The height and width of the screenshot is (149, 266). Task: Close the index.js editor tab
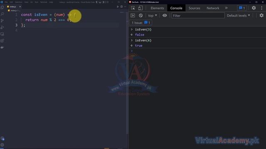pyautogui.click(x=20, y=7)
